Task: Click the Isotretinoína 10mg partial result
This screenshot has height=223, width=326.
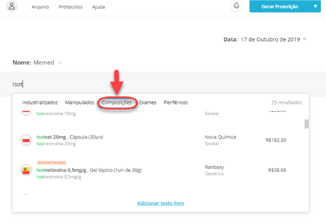Action: (56, 113)
